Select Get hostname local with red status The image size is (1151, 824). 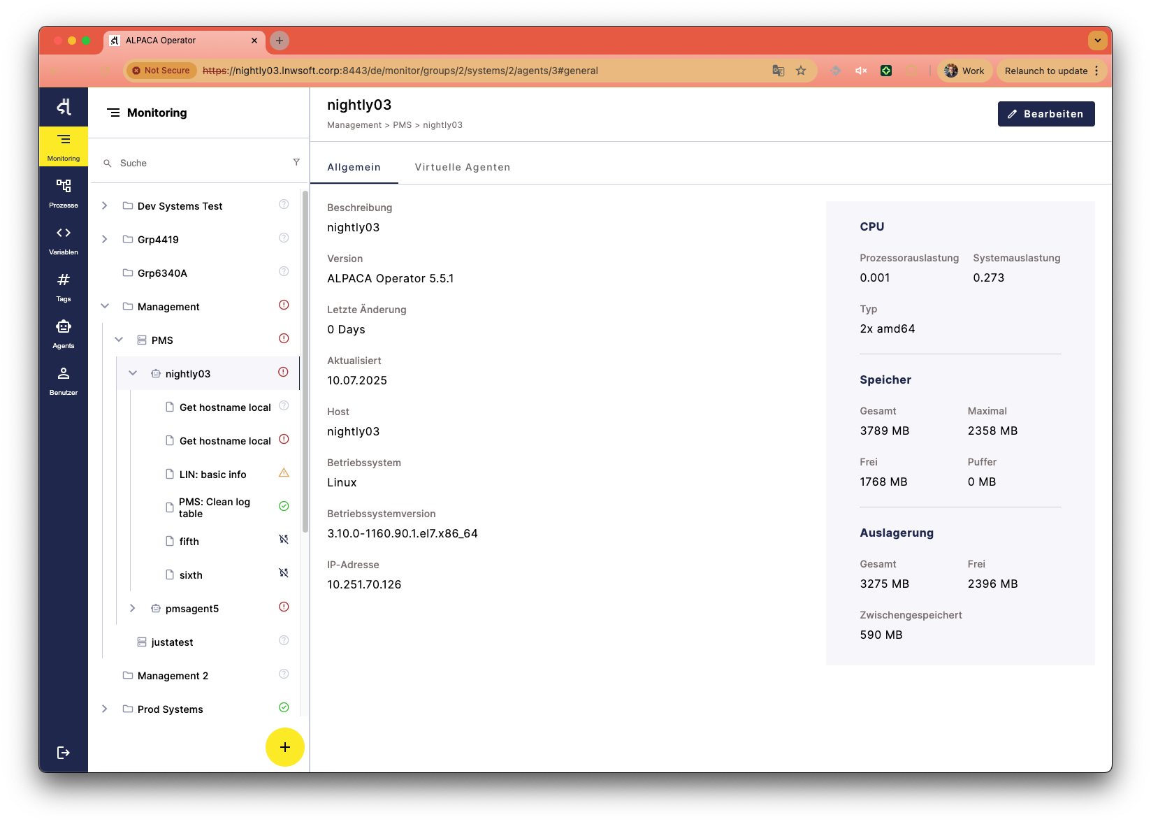(x=225, y=441)
